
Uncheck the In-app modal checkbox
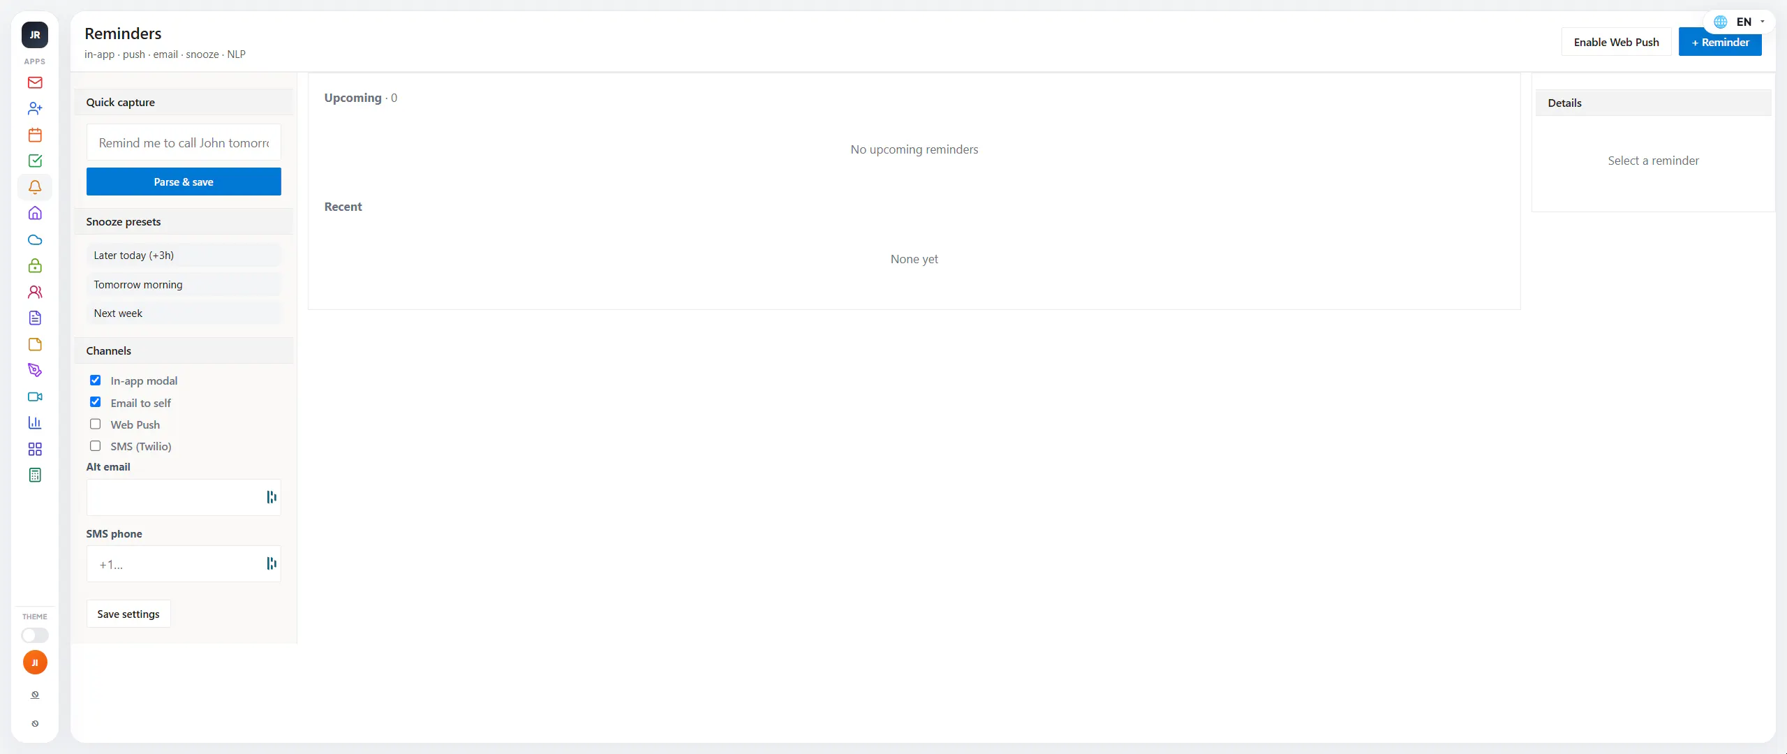click(96, 380)
